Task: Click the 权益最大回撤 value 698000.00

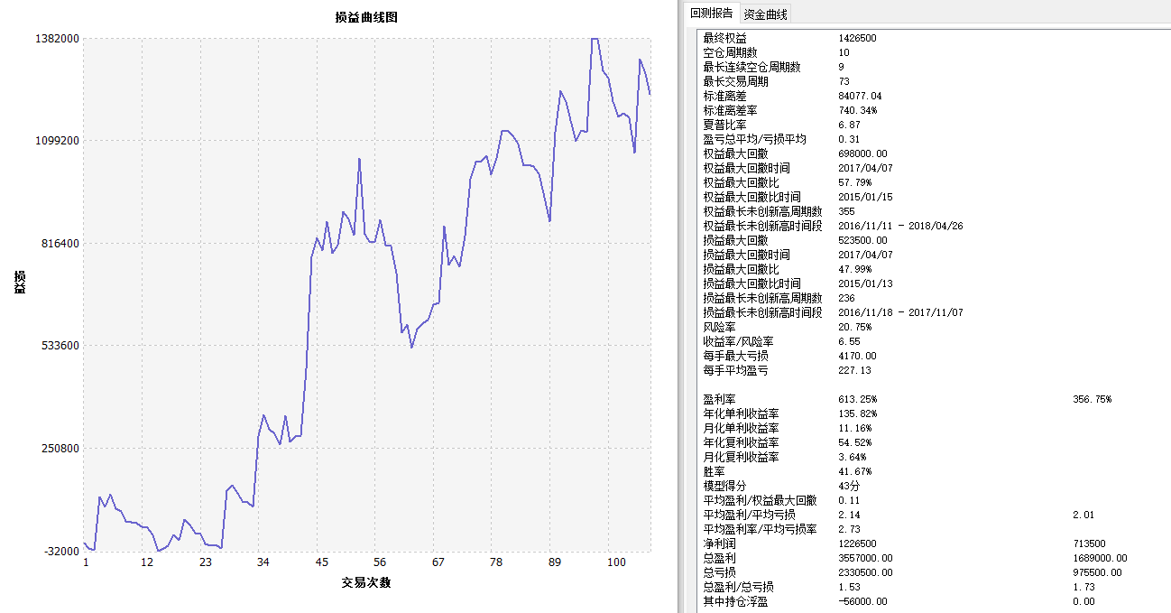Action: pyautogui.click(x=862, y=153)
